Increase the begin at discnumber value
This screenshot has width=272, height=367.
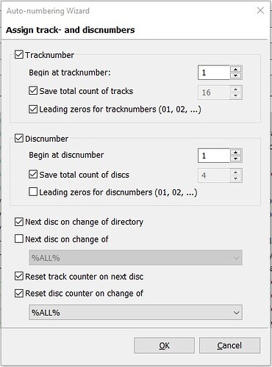[x=236, y=153]
